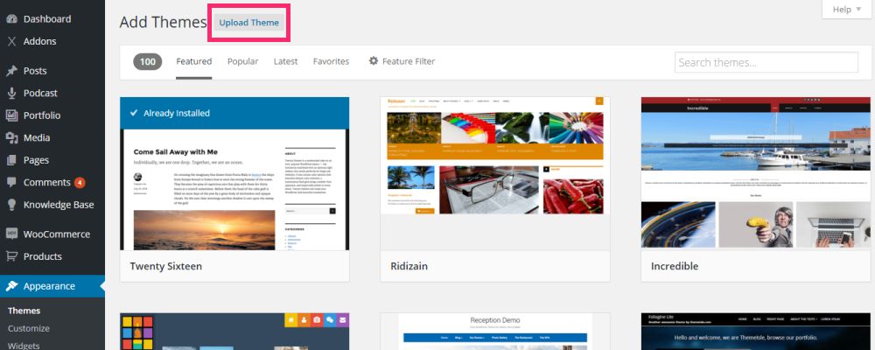This screenshot has height=350, width=875.
Task: Click the Upload Theme button
Action: tap(248, 23)
